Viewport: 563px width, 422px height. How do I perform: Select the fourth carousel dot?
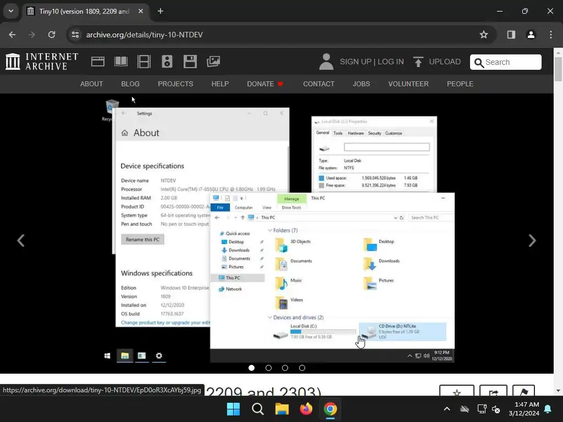click(x=302, y=368)
